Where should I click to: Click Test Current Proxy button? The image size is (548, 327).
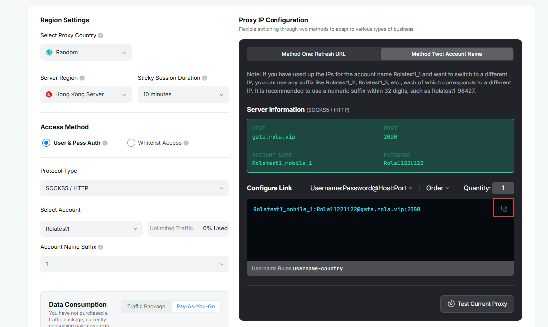tap(477, 304)
